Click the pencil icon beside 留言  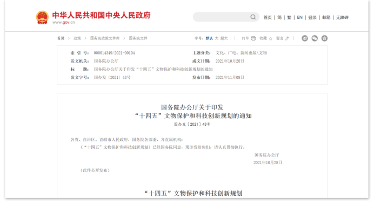(x=287, y=38)
